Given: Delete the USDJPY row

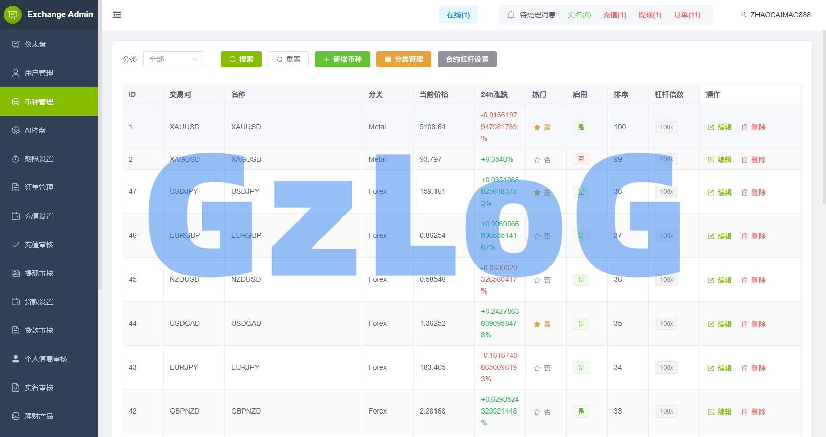Looking at the screenshot, I should 753,192.
